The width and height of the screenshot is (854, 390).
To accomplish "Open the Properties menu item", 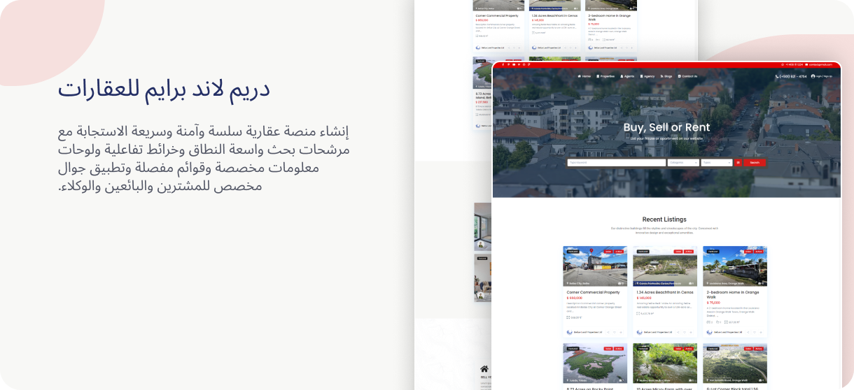I will point(605,76).
